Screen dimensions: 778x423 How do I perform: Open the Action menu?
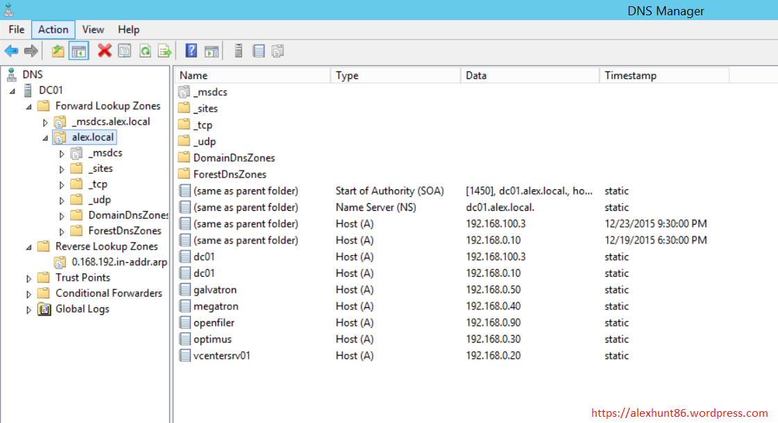pyautogui.click(x=53, y=29)
